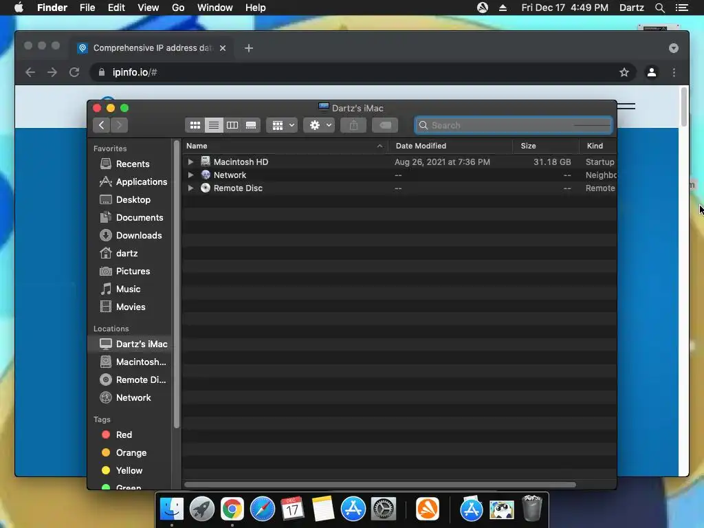Select Dartz's iMac under Locations
The image size is (704, 528).
(130, 344)
